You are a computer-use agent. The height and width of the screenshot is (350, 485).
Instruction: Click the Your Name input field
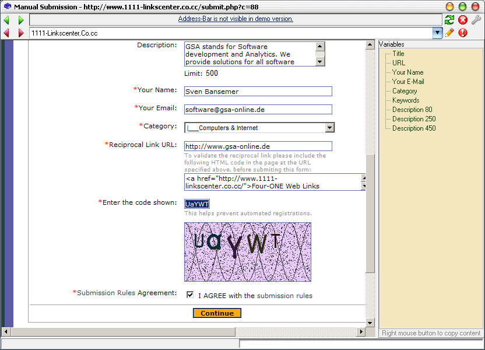click(258, 91)
